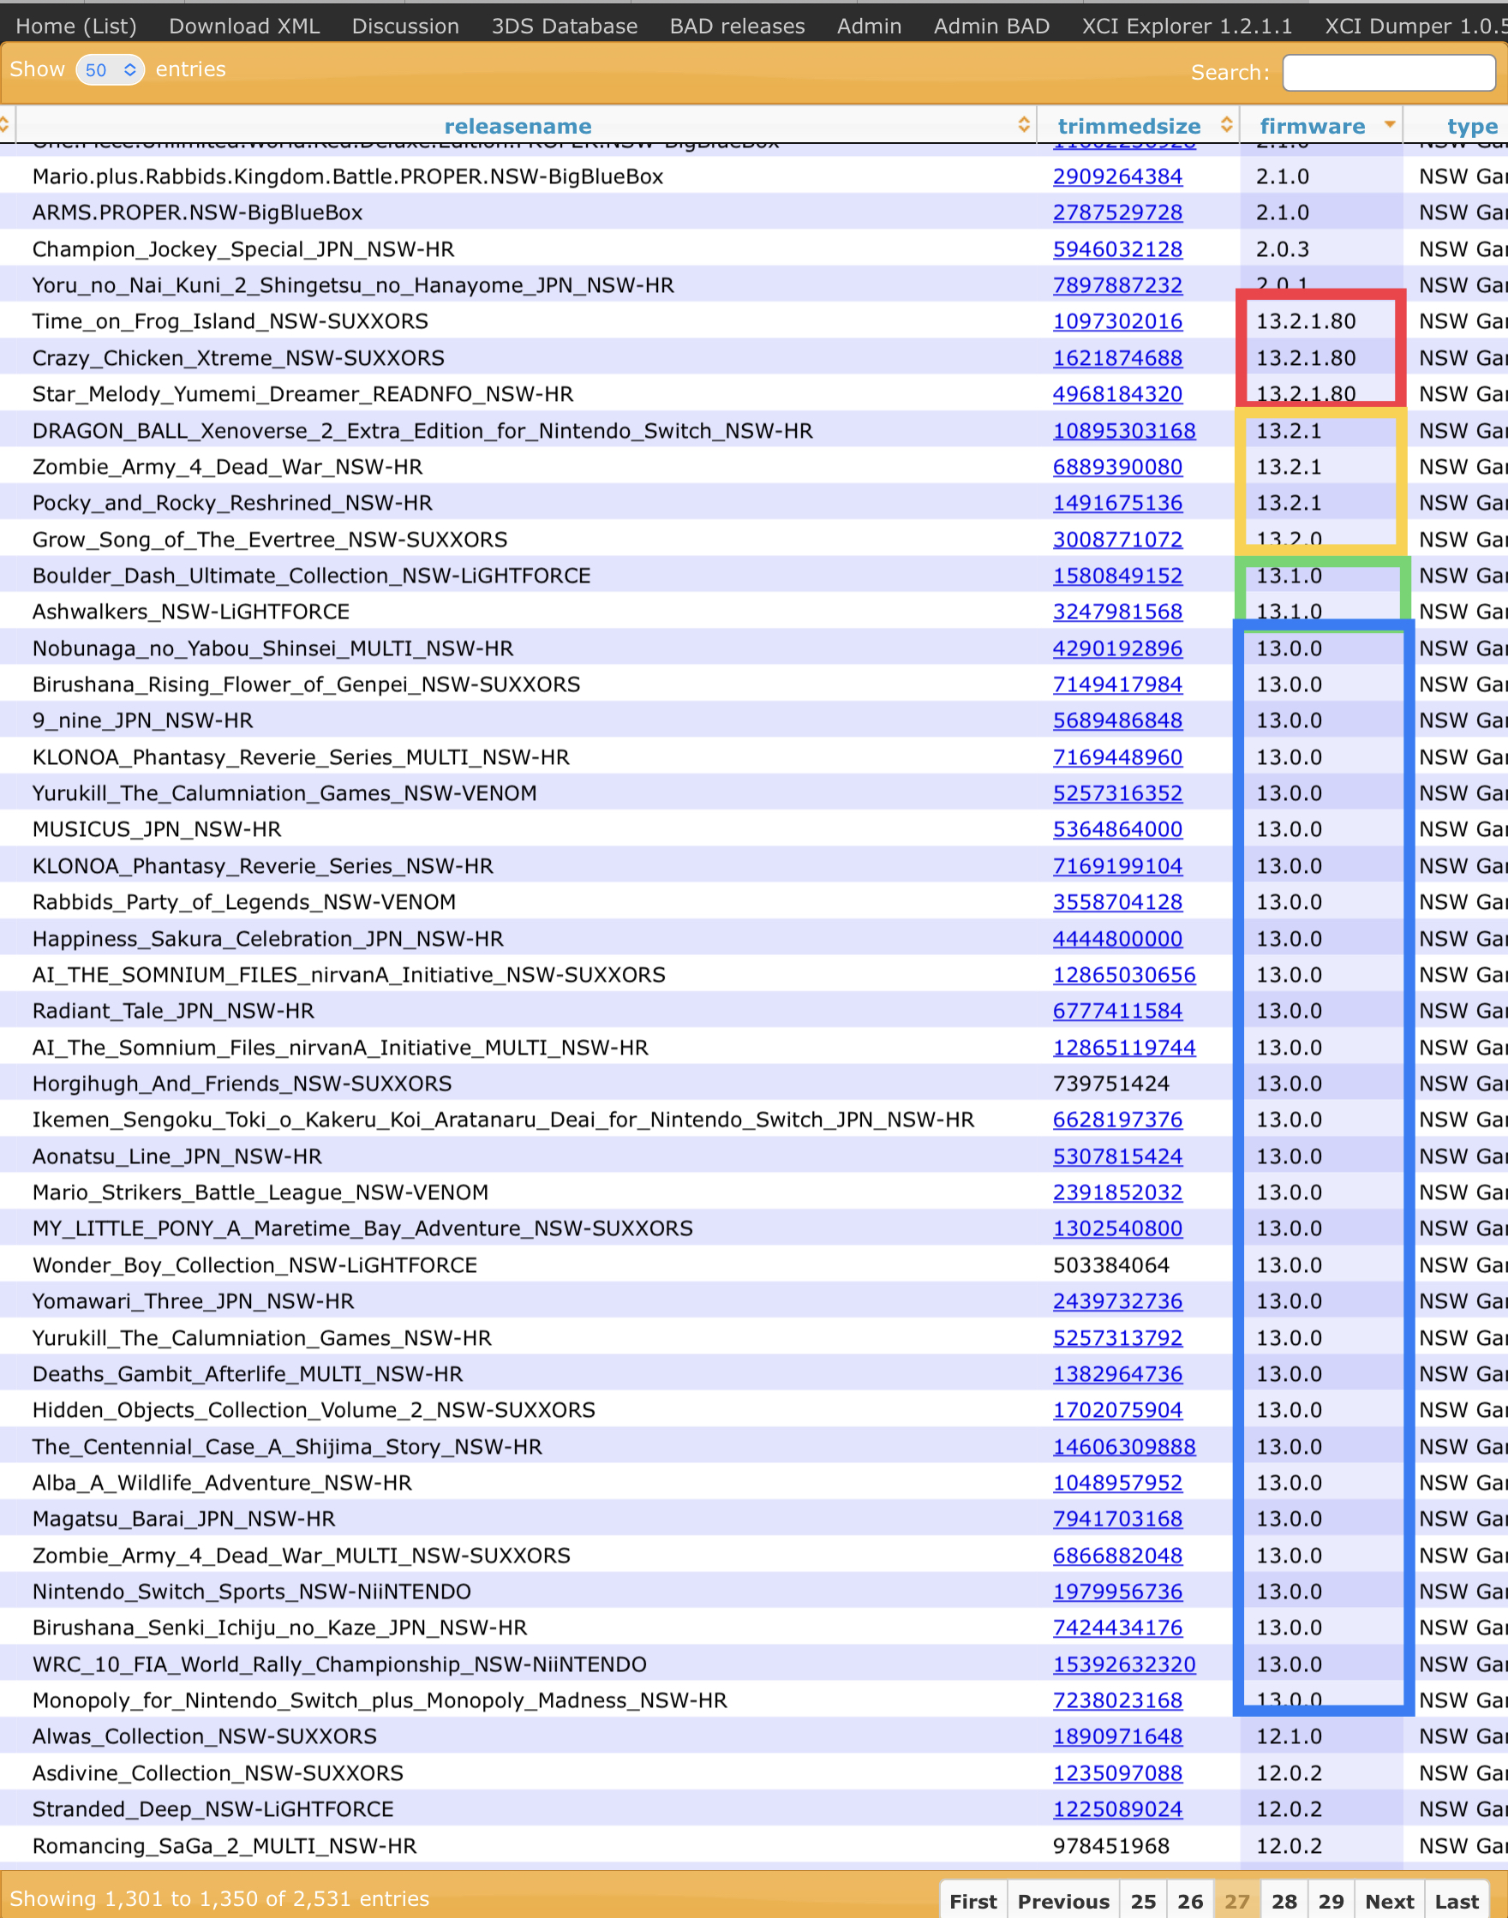Sort by the type column header
The image size is (1508, 1918).
[1471, 126]
